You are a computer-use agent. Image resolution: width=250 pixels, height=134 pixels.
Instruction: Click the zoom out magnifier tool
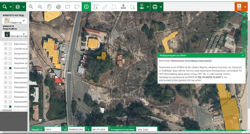click(40, 6)
